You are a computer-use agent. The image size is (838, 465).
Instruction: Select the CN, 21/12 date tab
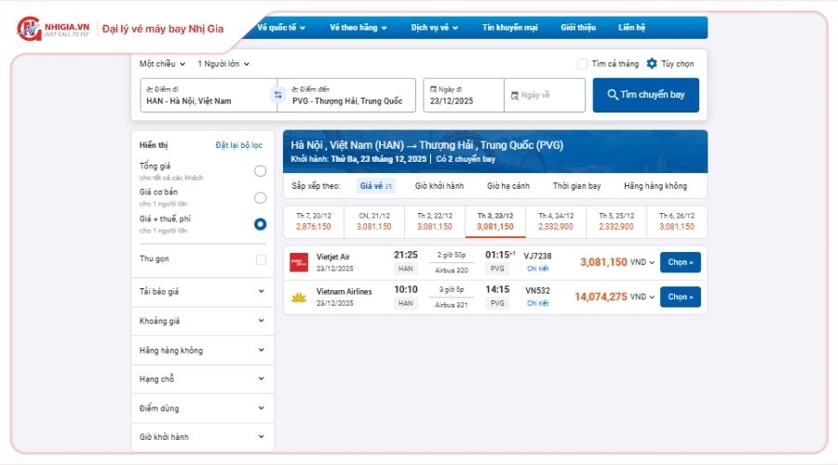[374, 221]
